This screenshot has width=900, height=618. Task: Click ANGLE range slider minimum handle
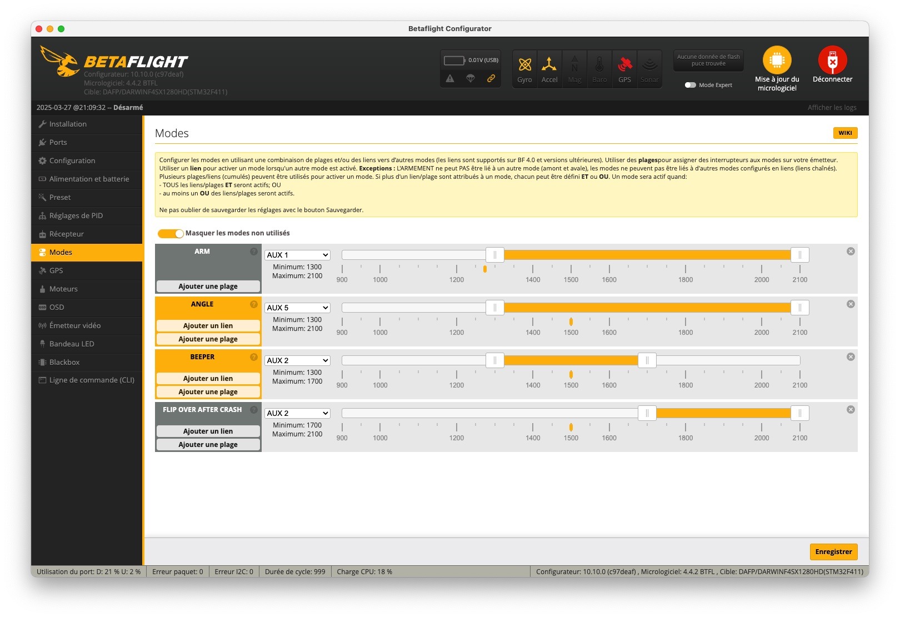494,308
